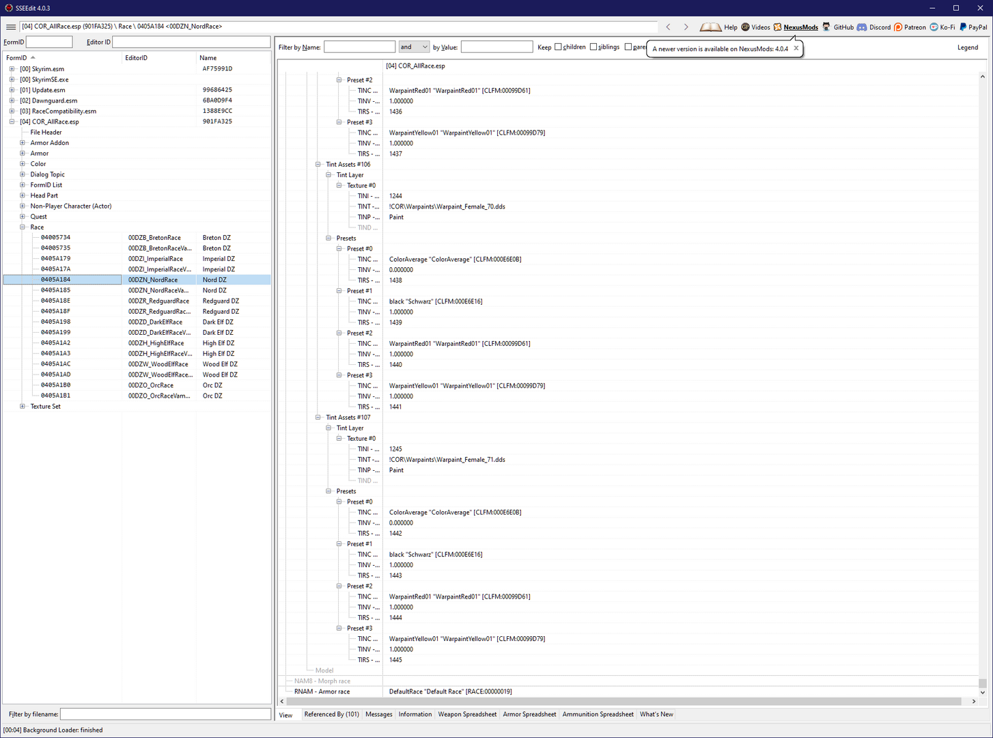Open the Help book icon
Viewport: 993px width, 738px height.
[x=710, y=27]
